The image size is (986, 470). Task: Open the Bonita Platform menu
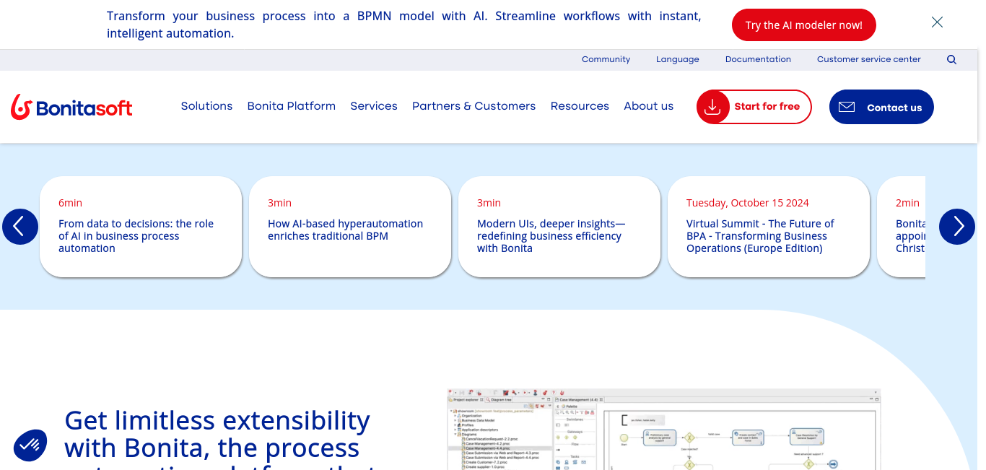coord(291,106)
